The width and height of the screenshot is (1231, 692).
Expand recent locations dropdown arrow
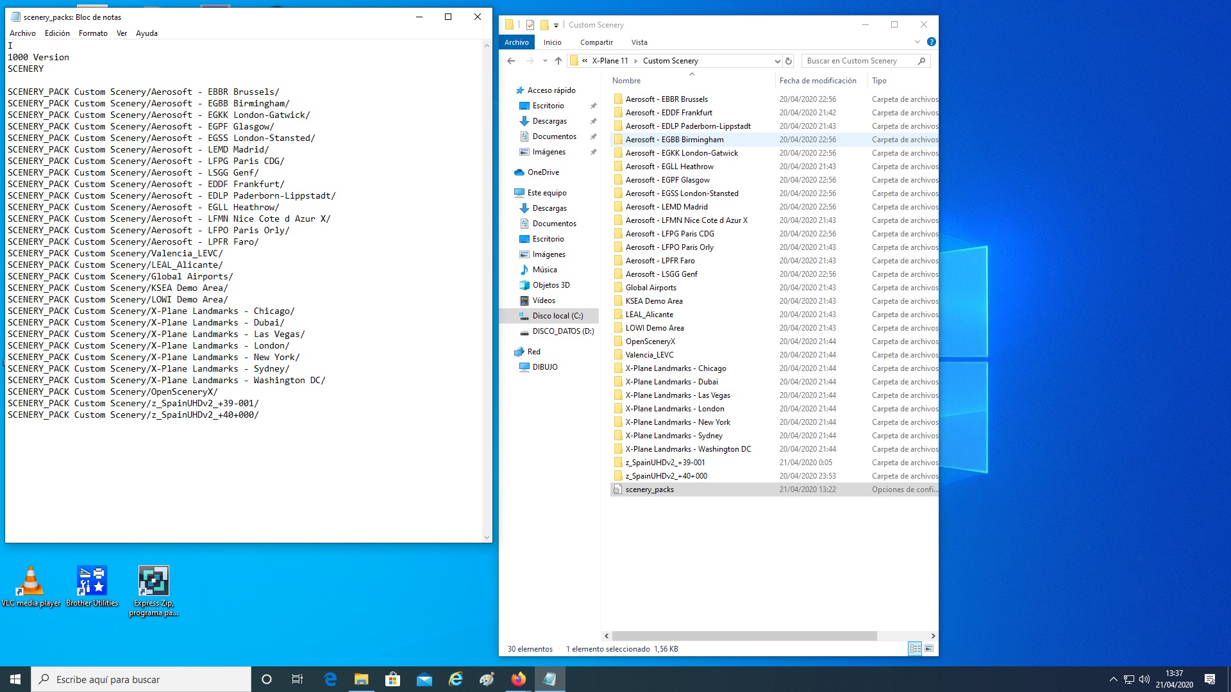pyautogui.click(x=545, y=61)
